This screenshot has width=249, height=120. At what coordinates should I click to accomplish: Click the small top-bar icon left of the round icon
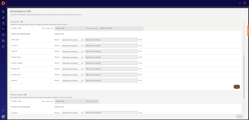[240, 3]
